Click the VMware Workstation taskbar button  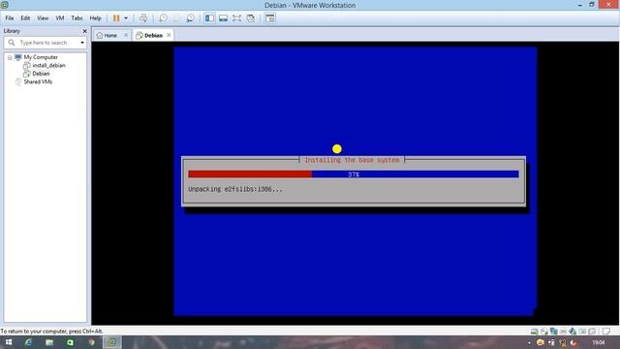pyautogui.click(x=112, y=342)
